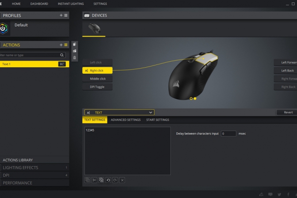Select the Left Forward mouse button
Screen dimensions: 297x198
tap(286, 62)
